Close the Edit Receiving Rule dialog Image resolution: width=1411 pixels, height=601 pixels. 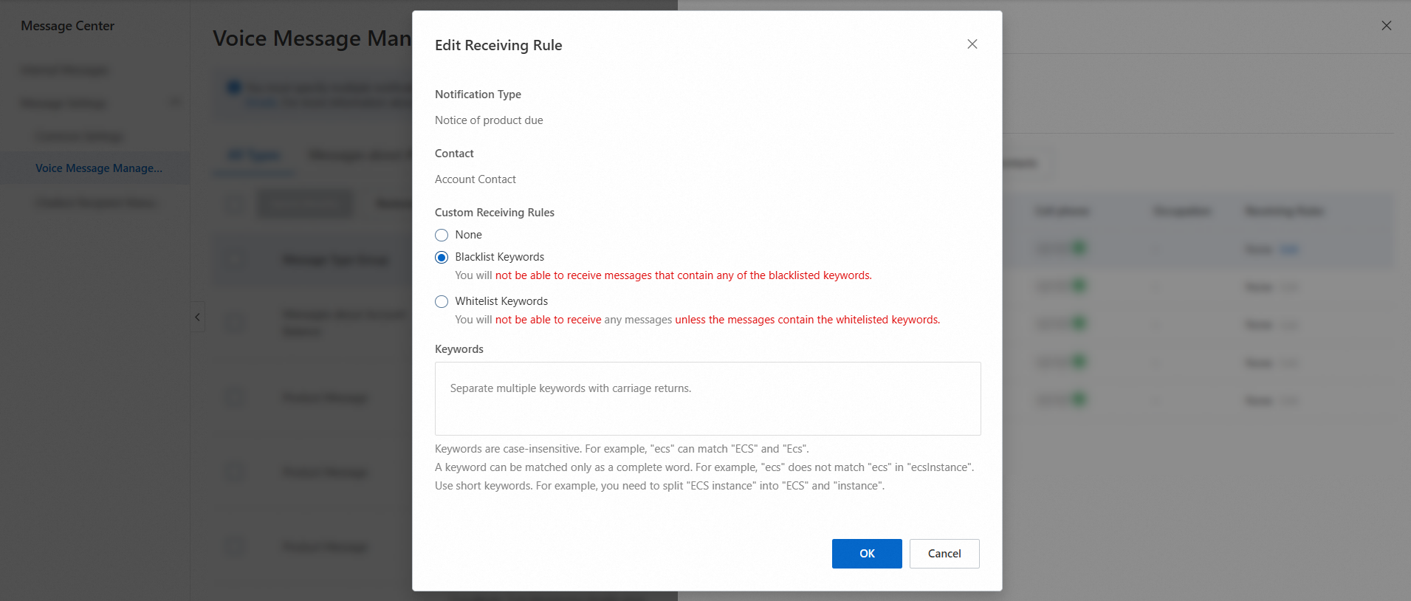972,44
